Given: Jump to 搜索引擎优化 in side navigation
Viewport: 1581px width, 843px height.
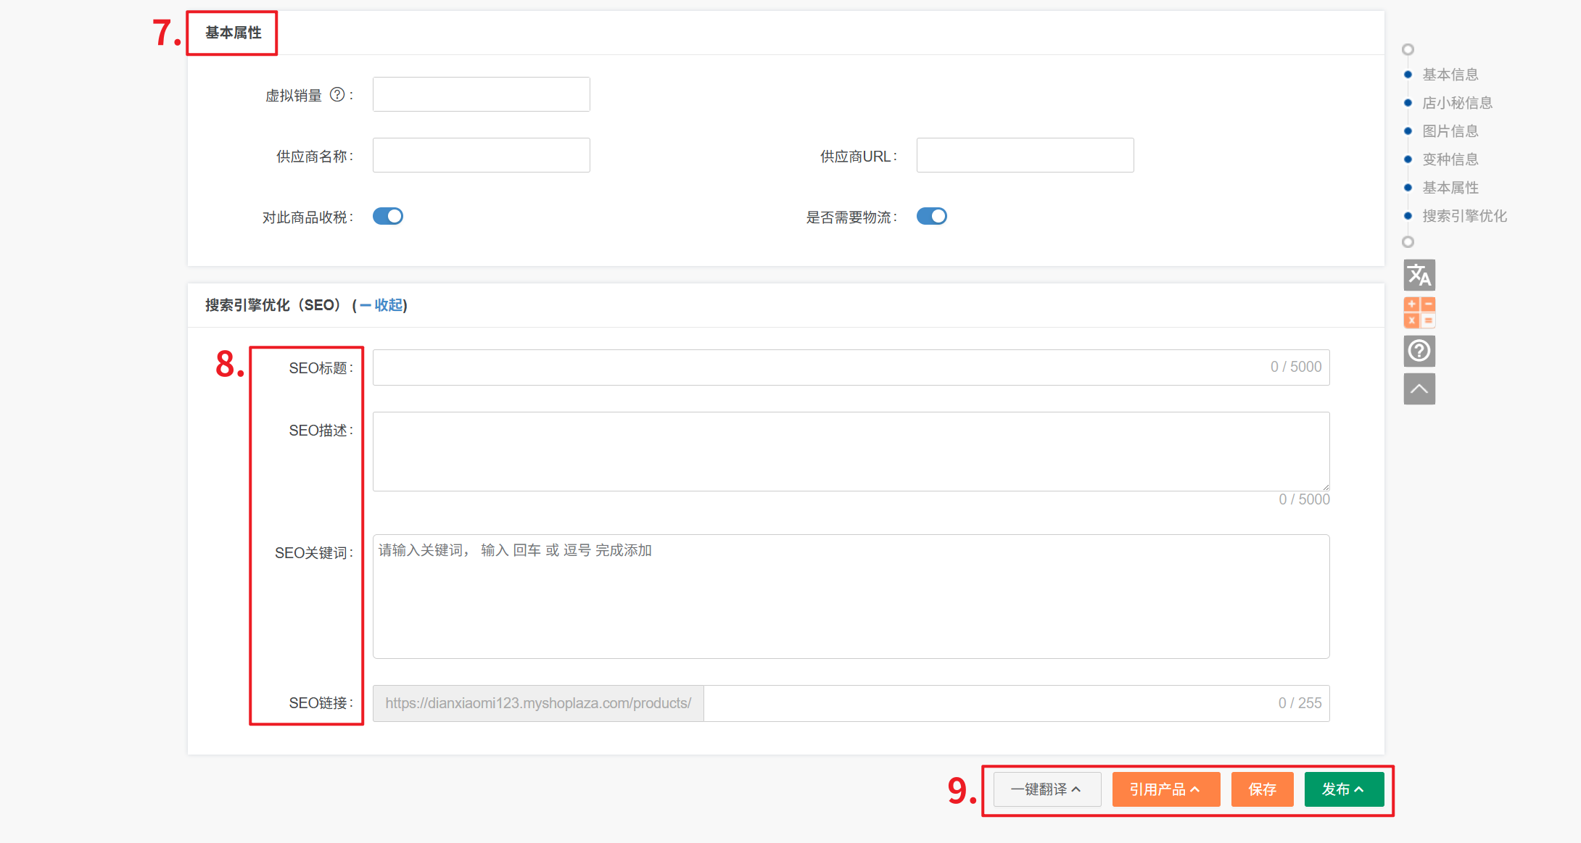Looking at the screenshot, I should (x=1464, y=216).
